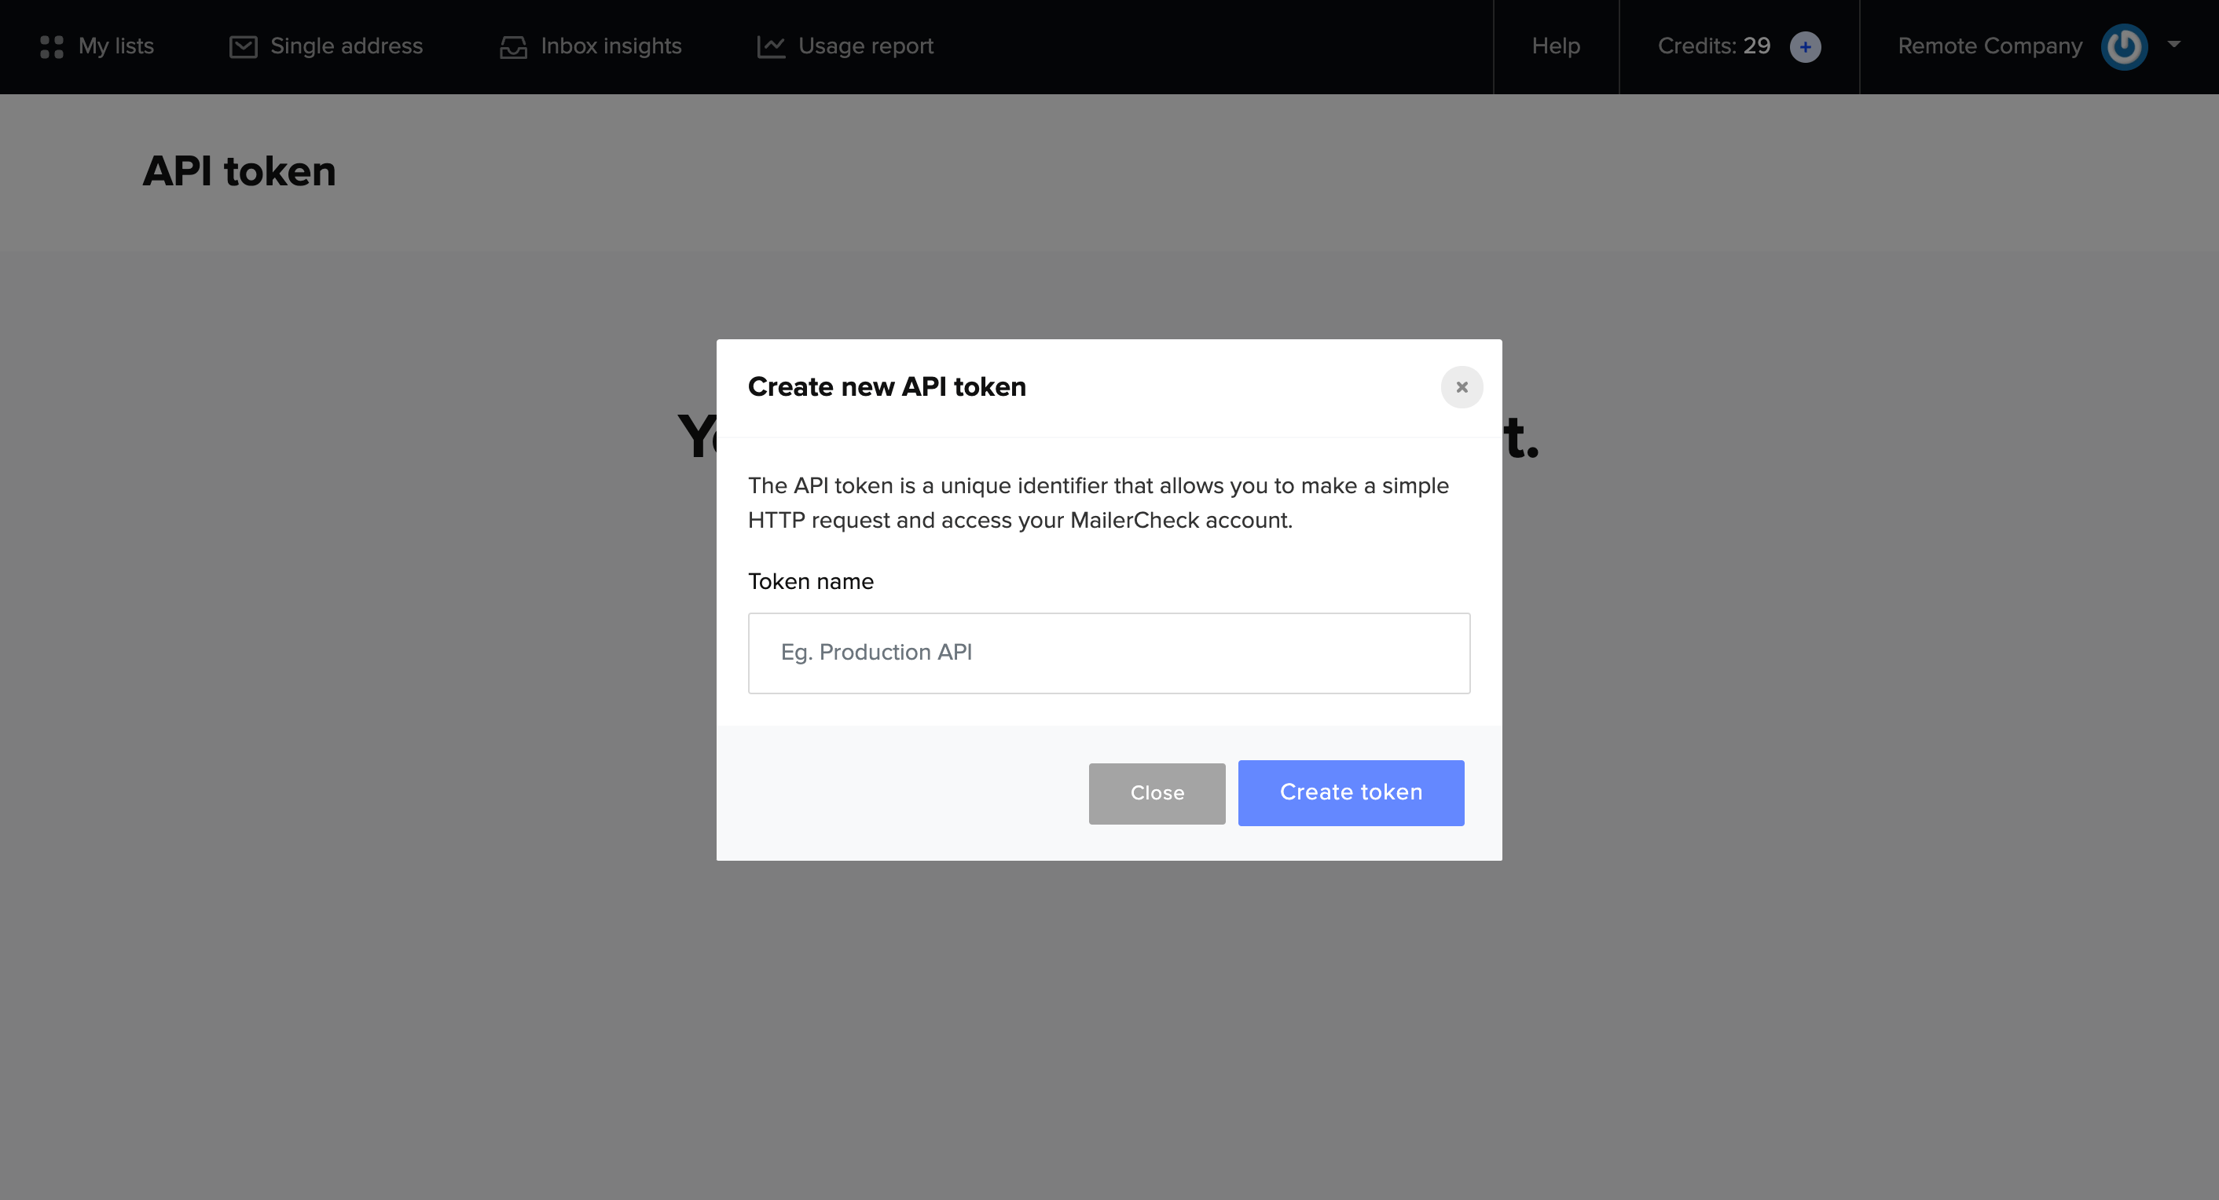Focus the Token name input field

point(1109,653)
